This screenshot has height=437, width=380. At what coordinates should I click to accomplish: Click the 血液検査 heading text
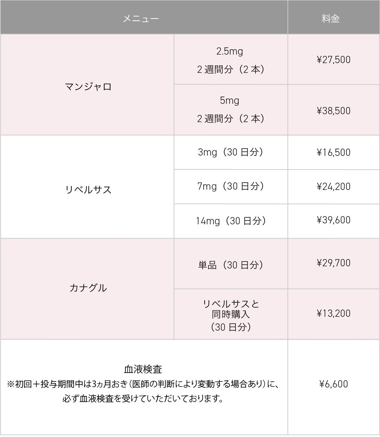point(143,369)
